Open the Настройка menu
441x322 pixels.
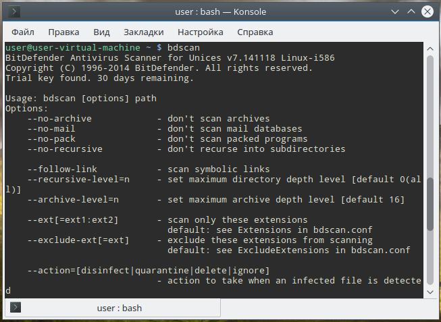point(200,32)
